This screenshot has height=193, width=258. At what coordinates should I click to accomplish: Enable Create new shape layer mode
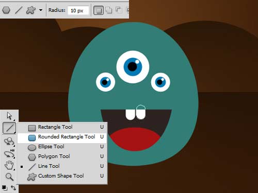[99, 10]
